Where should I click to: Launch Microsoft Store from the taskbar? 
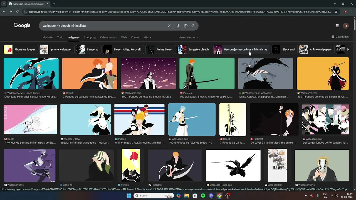click(x=195, y=196)
